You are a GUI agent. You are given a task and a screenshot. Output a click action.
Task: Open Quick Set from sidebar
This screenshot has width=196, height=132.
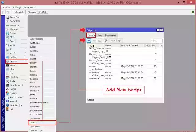point(14,17)
